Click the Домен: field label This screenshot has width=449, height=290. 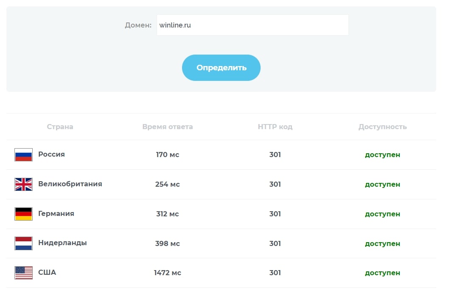138,25
